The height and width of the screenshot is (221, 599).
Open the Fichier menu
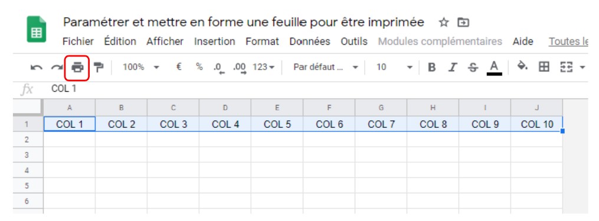[78, 41]
